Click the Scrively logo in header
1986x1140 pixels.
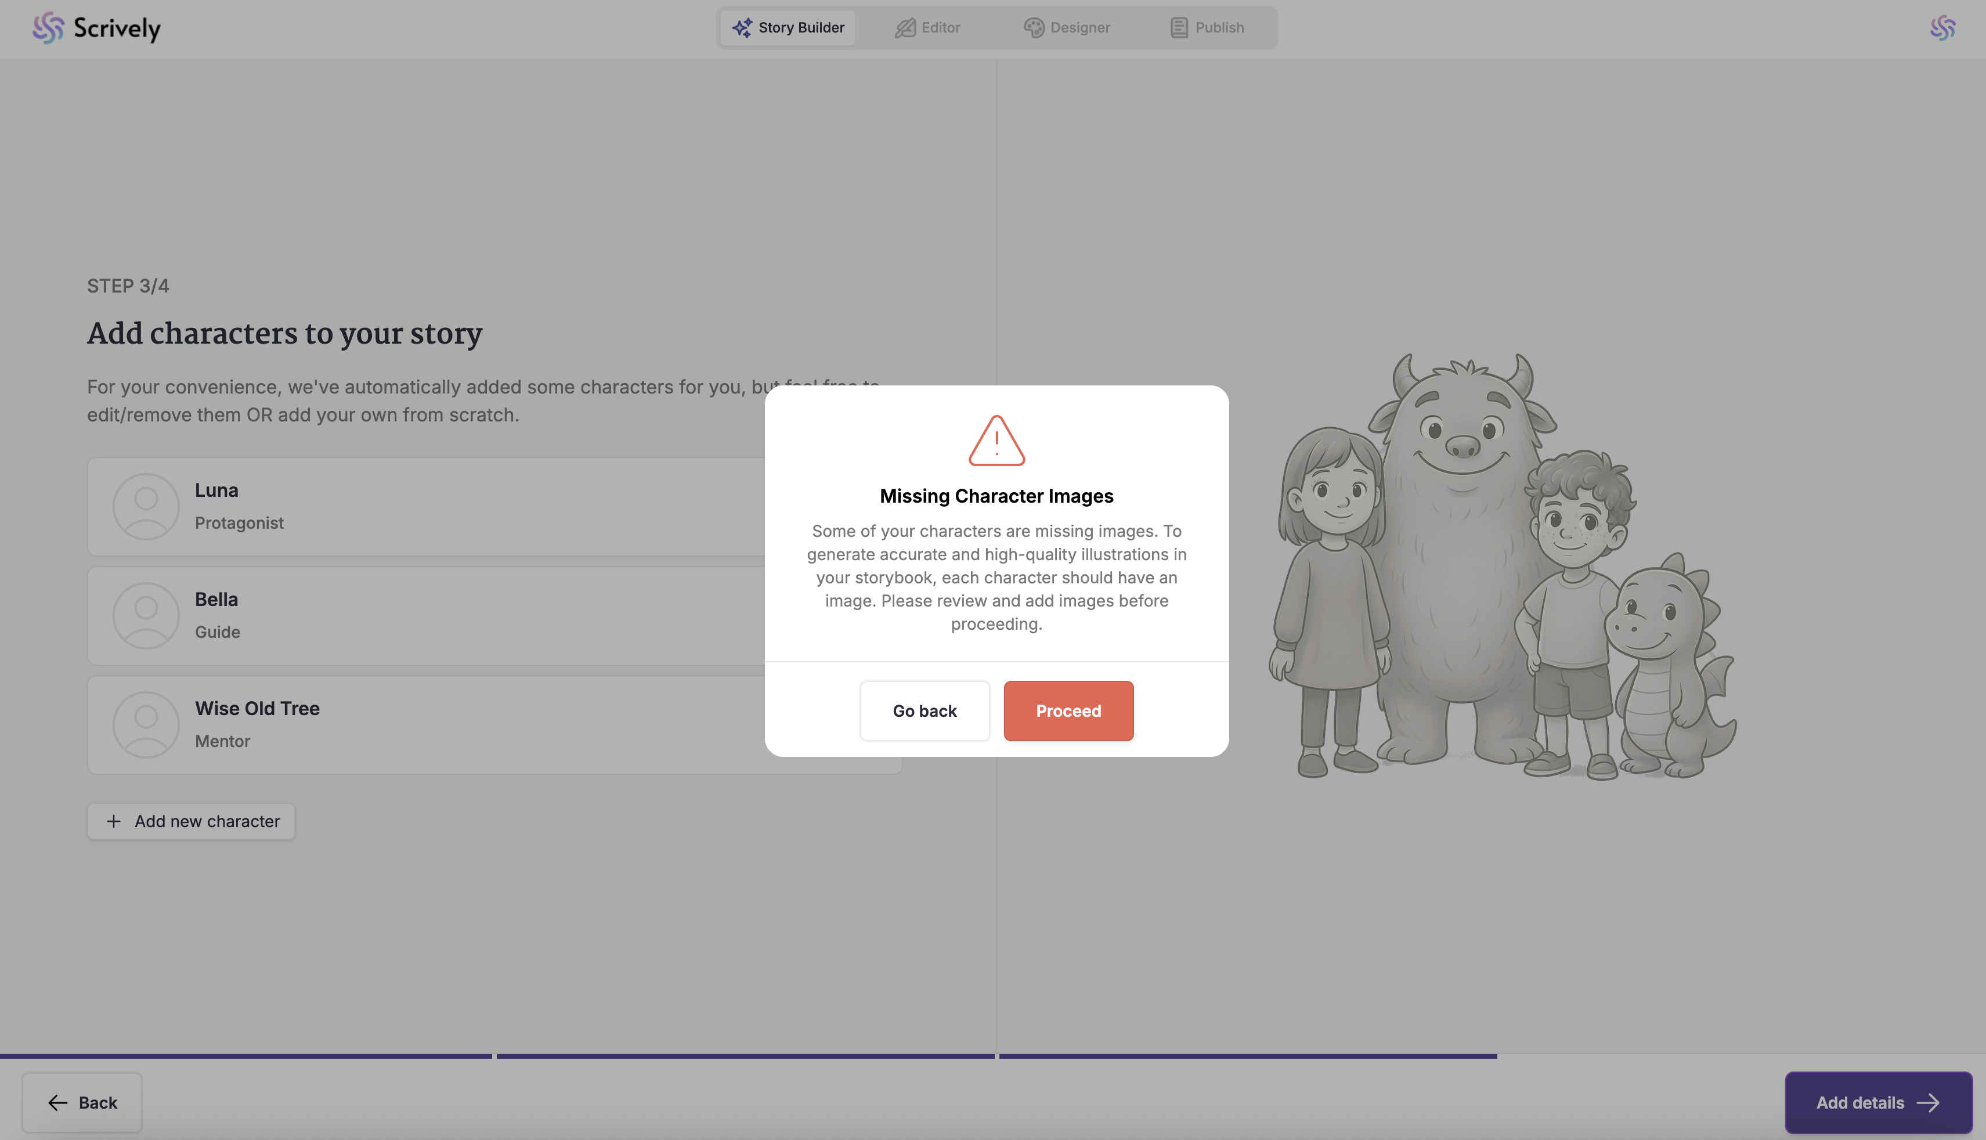[x=96, y=28]
